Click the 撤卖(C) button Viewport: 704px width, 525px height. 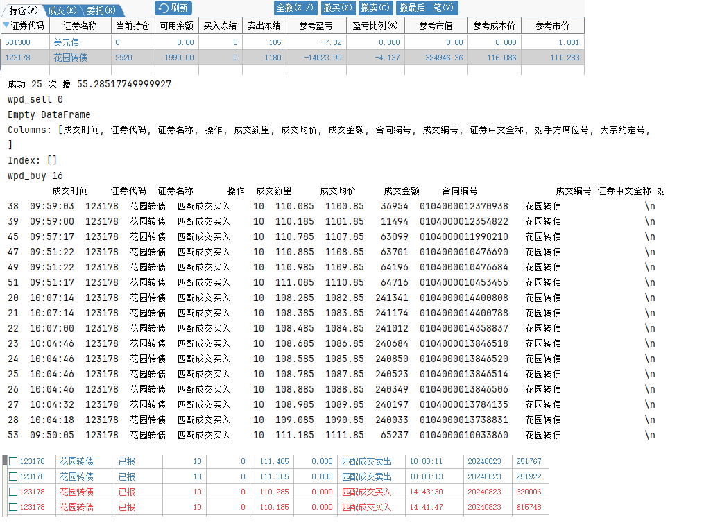click(375, 8)
